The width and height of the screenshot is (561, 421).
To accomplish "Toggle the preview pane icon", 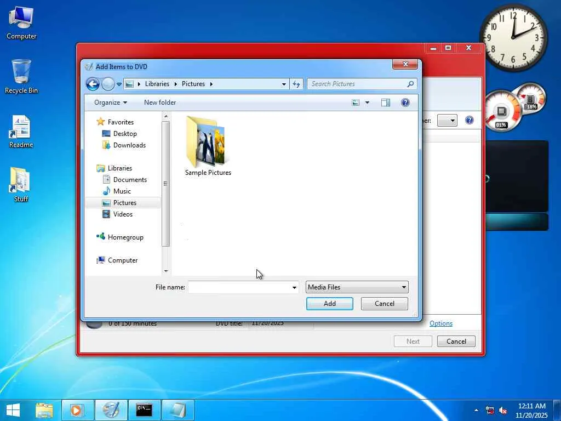I will [385, 103].
